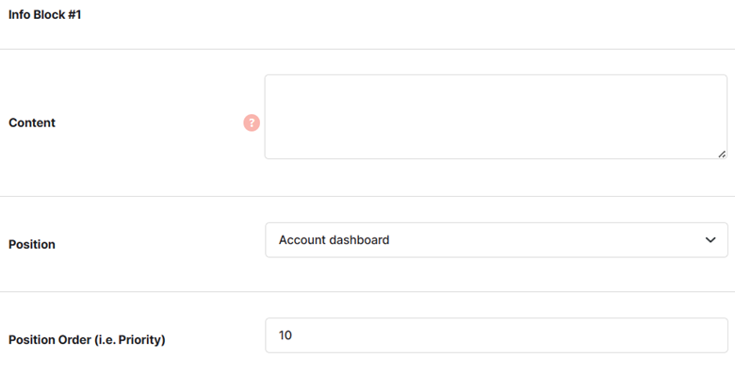Select the Priority field containing 10
Viewport: 735px width, 374px height.
[497, 335]
